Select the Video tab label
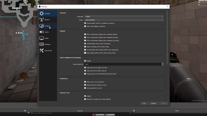This screenshot has width=207, height=116. pyautogui.click(x=47, y=38)
